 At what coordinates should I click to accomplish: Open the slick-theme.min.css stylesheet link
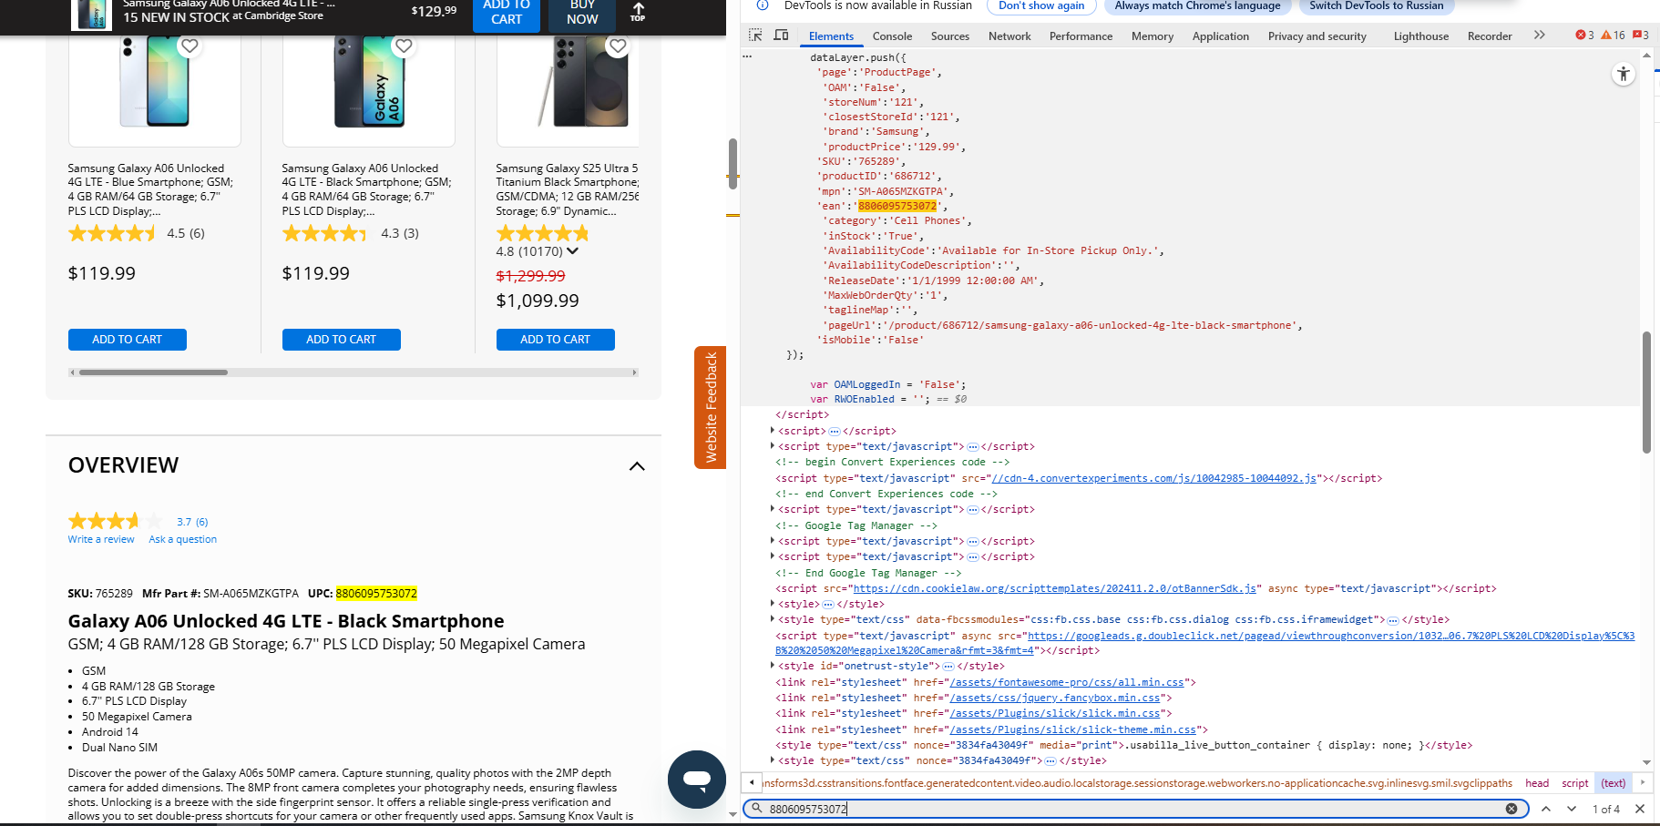[x=1074, y=729]
